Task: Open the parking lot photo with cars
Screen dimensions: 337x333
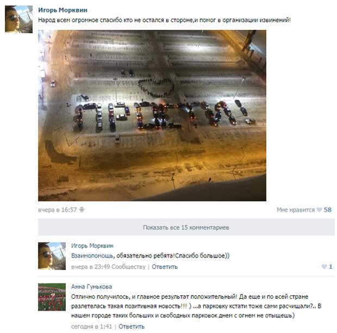Action: click(152, 115)
